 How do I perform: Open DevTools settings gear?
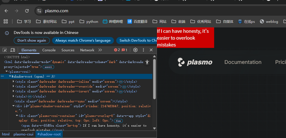[x=135, y=50]
